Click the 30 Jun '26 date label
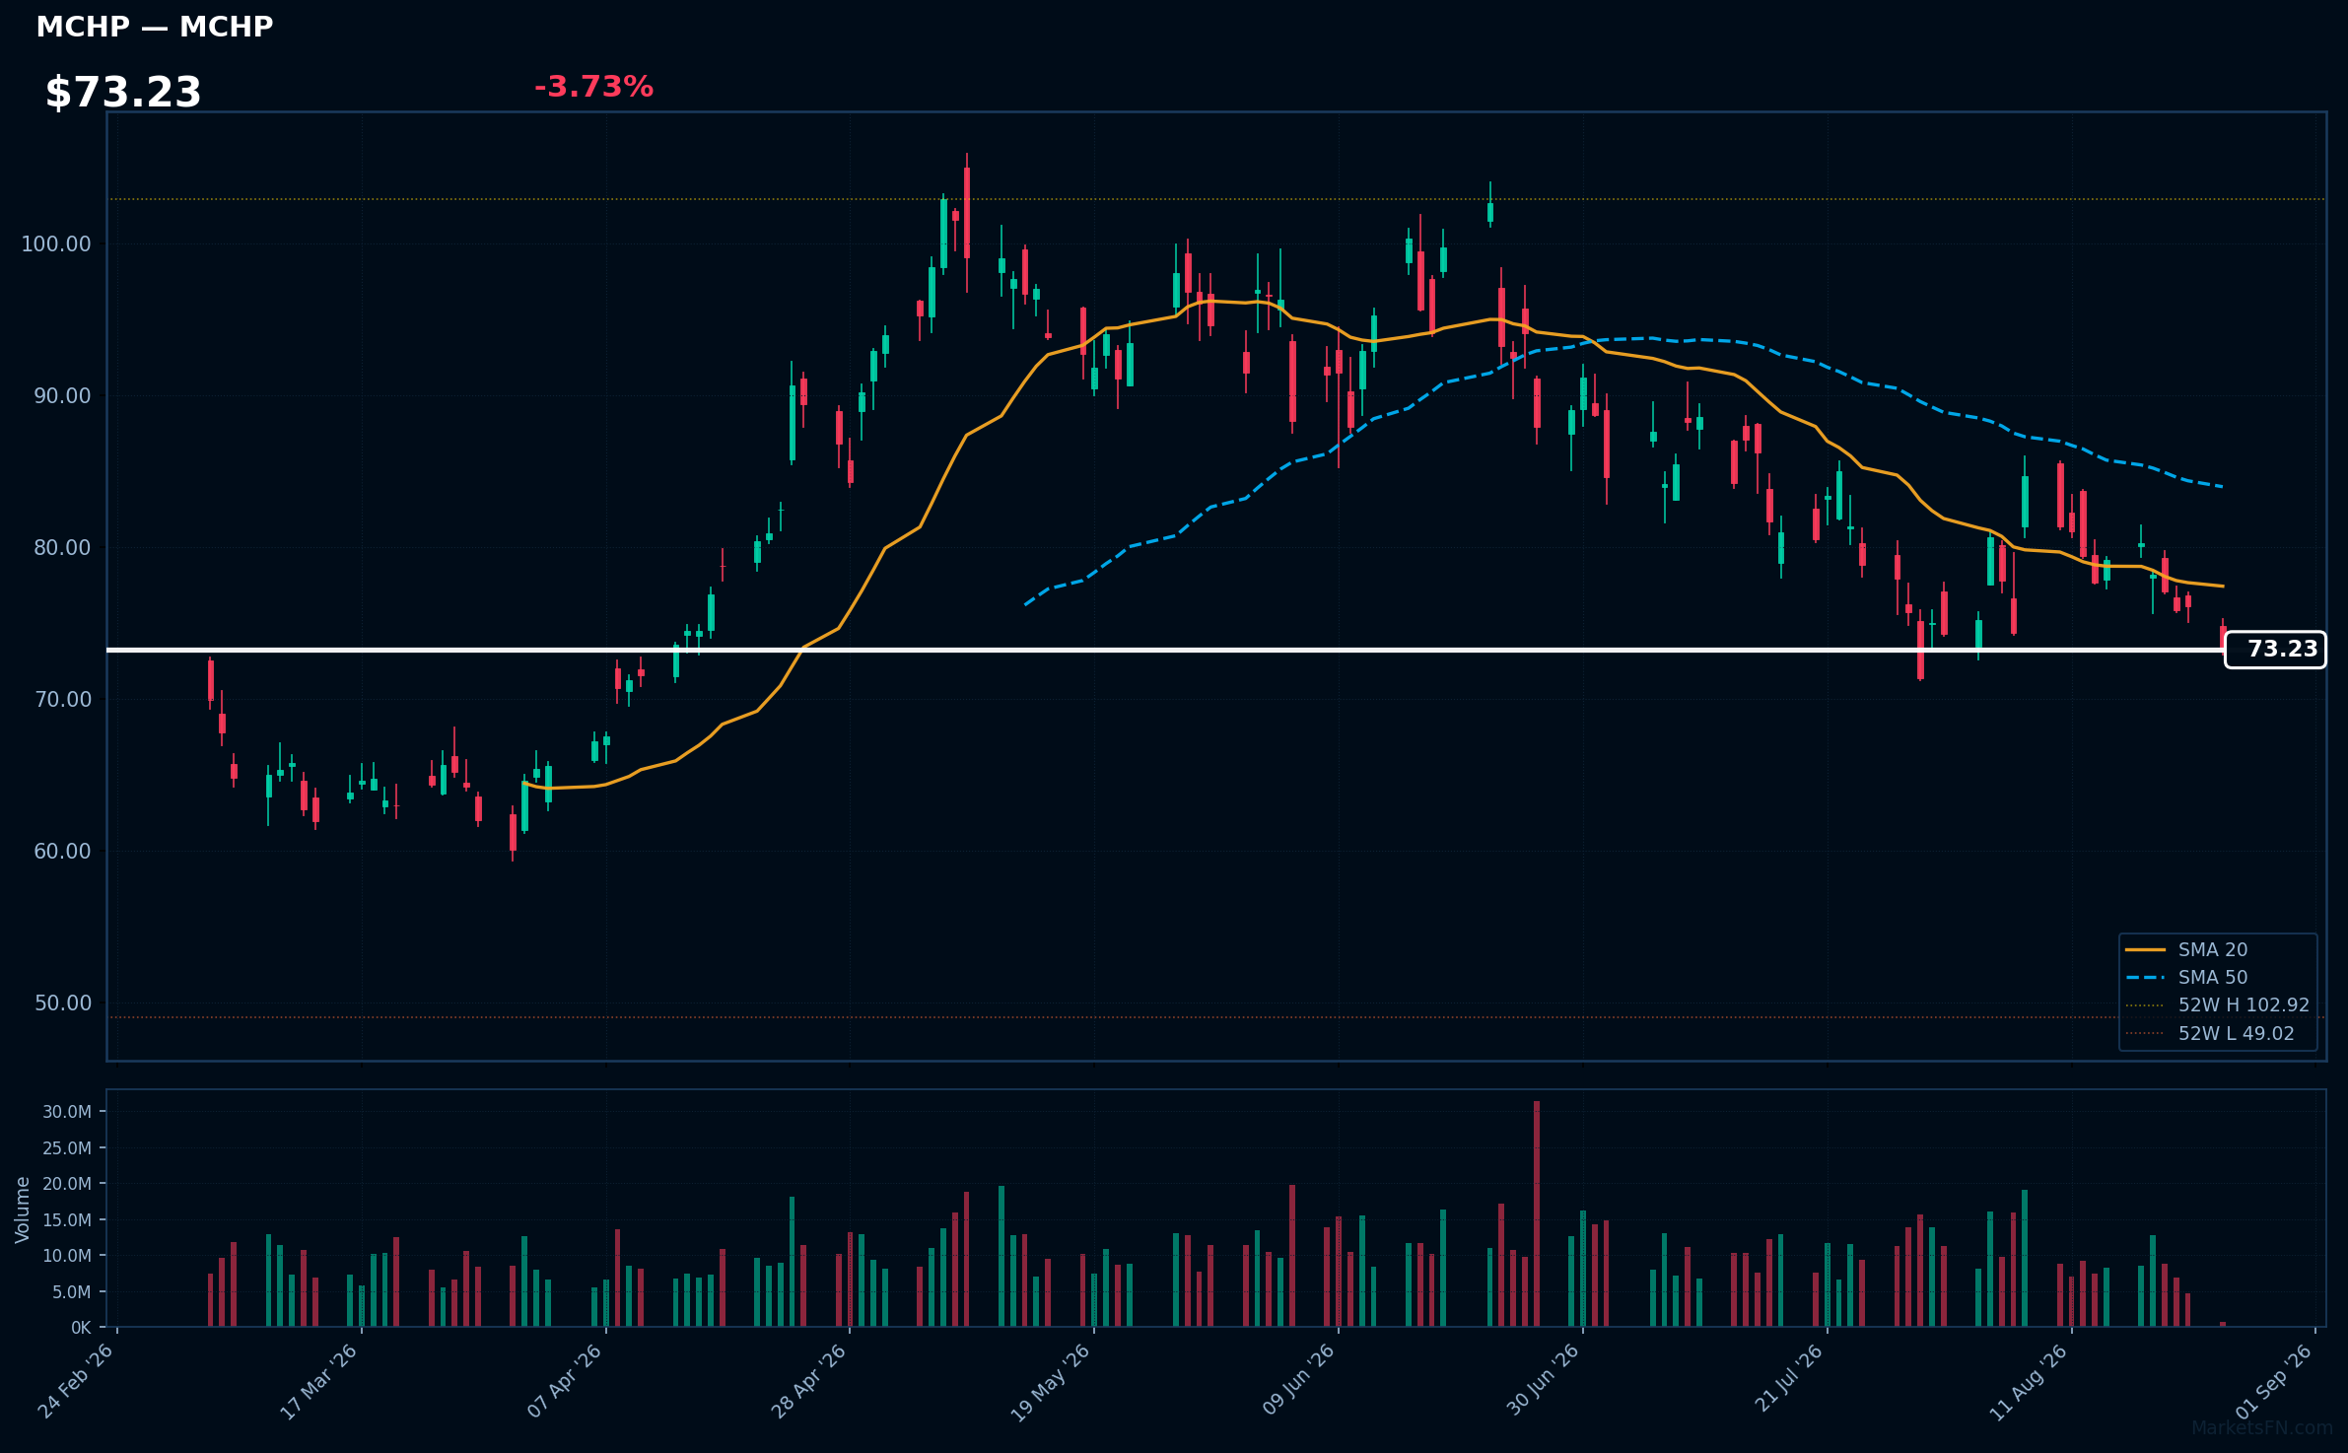 tap(1542, 1380)
